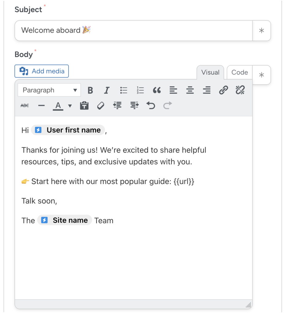This screenshot has height=313, width=286.
Task: Clear formatting with the eraser tool
Action: (x=100, y=105)
